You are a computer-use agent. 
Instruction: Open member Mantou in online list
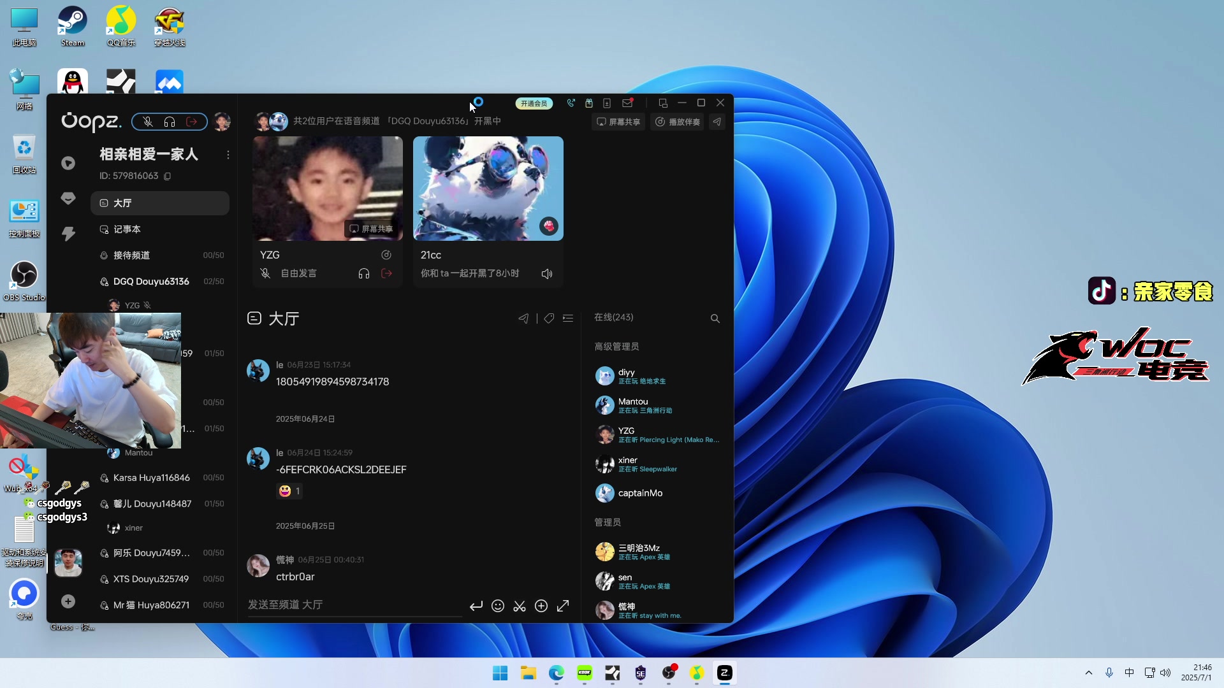click(657, 406)
